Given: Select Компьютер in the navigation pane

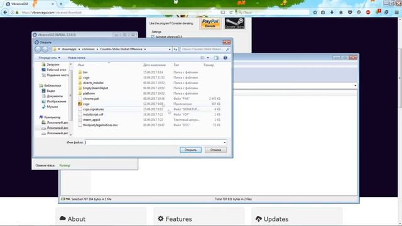Looking at the screenshot, I should point(52,117).
